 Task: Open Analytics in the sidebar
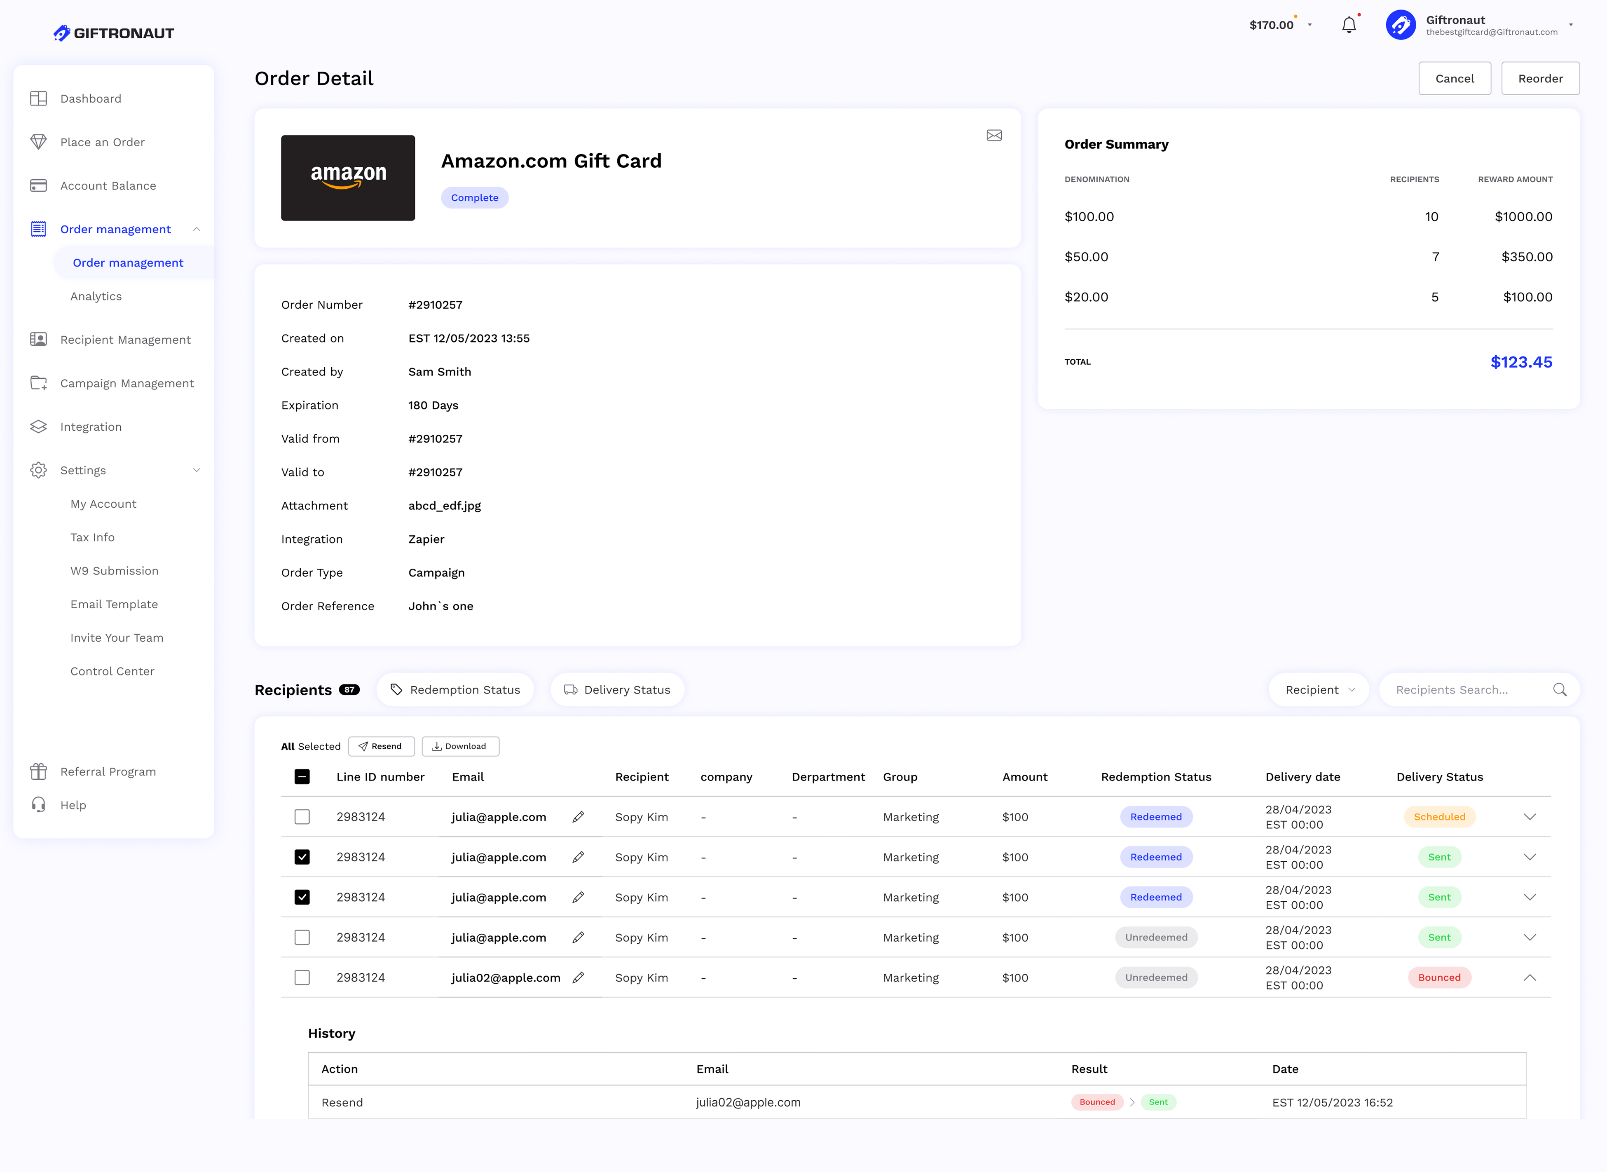96,297
